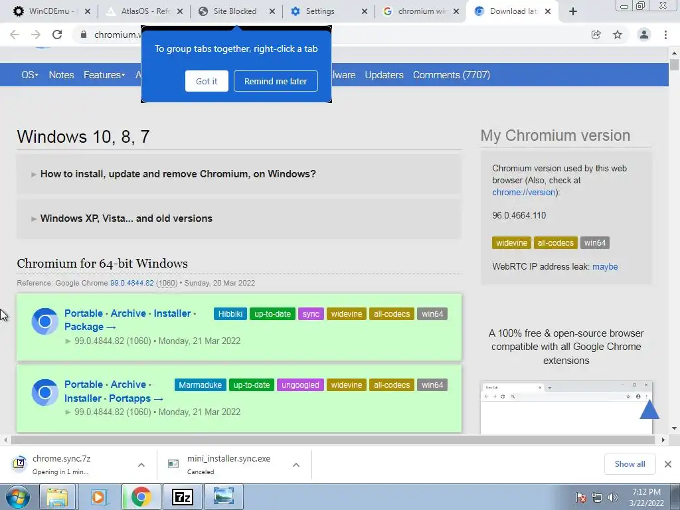This screenshot has width=680, height=510.
Task: Click the WebRTC leak 'maybe' link
Action: coord(605,267)
